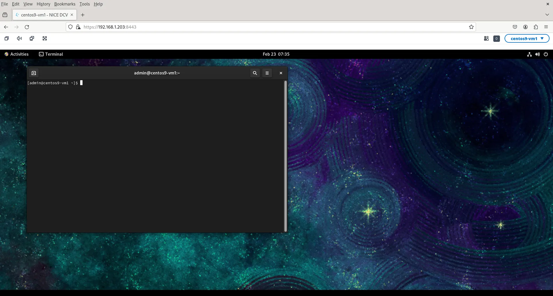553x296 pixels.
Task: Save page to Pocket
Action: pyautogui.click(x=515, y=27)
